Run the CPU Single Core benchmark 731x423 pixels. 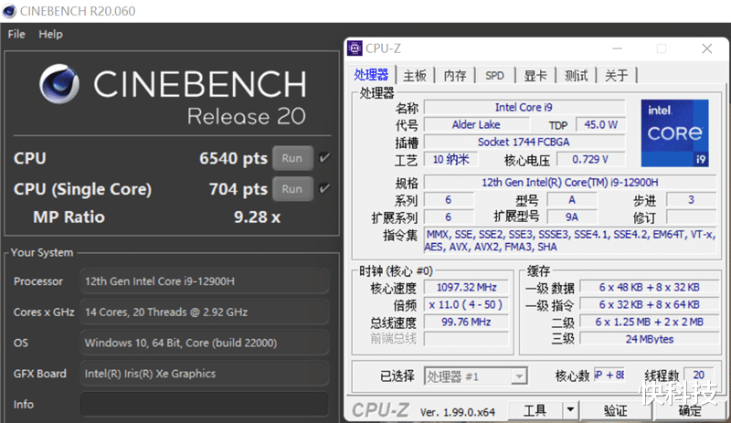(x=292, y=189)
